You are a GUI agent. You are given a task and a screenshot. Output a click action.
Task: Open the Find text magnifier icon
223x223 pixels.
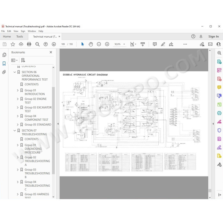click(x=37, y=44)
